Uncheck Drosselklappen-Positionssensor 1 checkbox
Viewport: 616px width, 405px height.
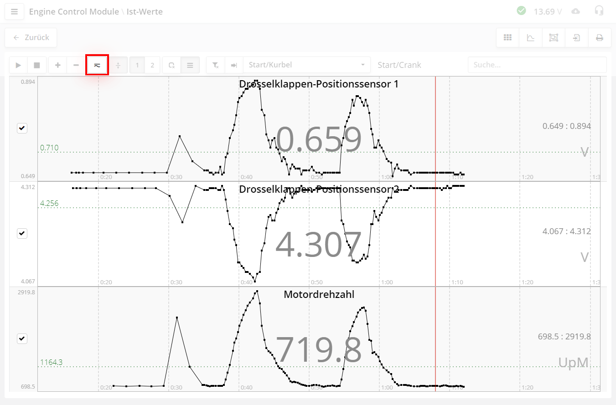[22, 128]
